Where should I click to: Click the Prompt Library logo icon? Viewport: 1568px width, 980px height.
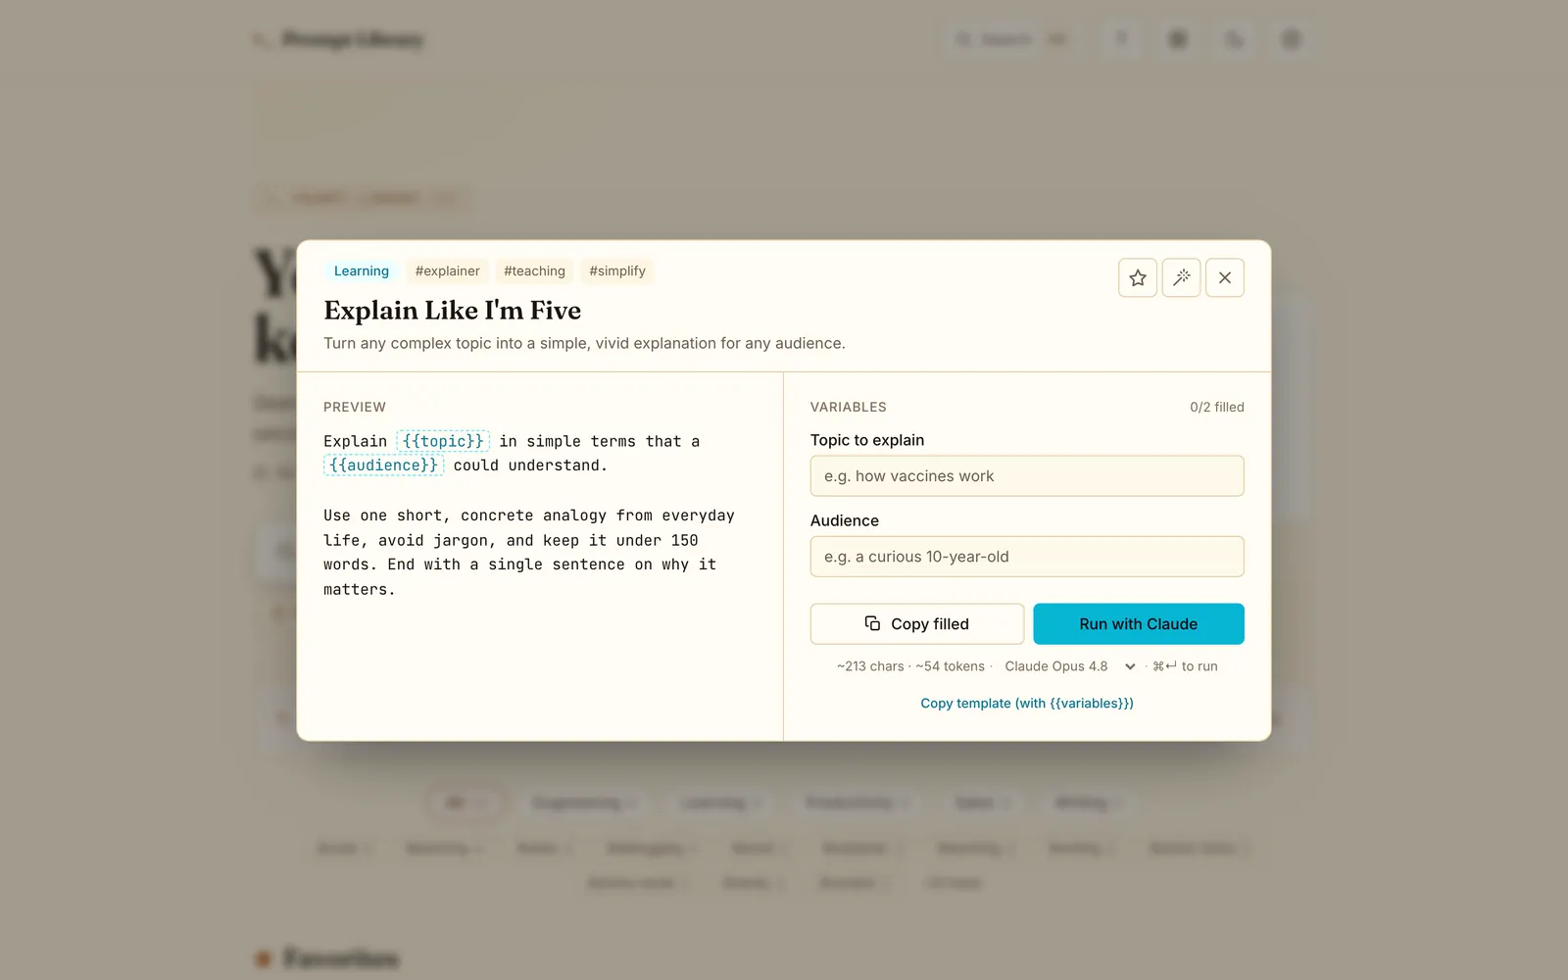tap(261, 39)
